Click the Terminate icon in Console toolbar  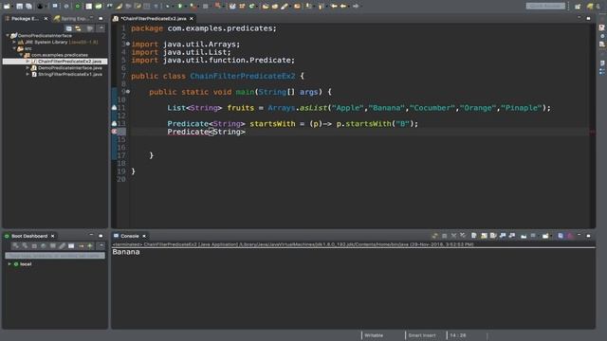coord(444,236)
